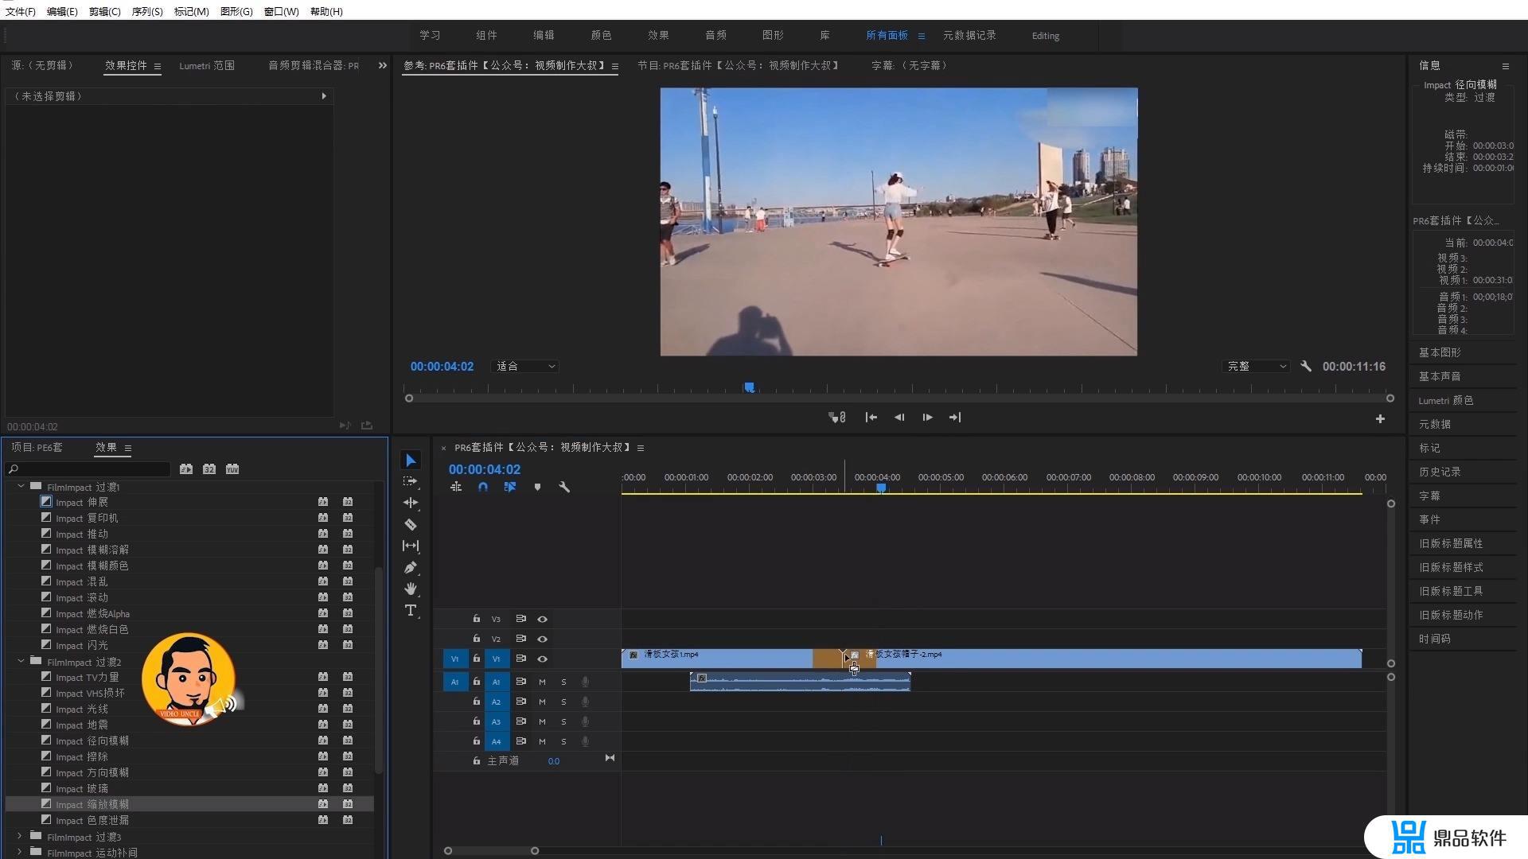This screenshot has height=859, width=1528.
Task: Expand the FilmImpact 运动补间 folder
Action: 21,852
